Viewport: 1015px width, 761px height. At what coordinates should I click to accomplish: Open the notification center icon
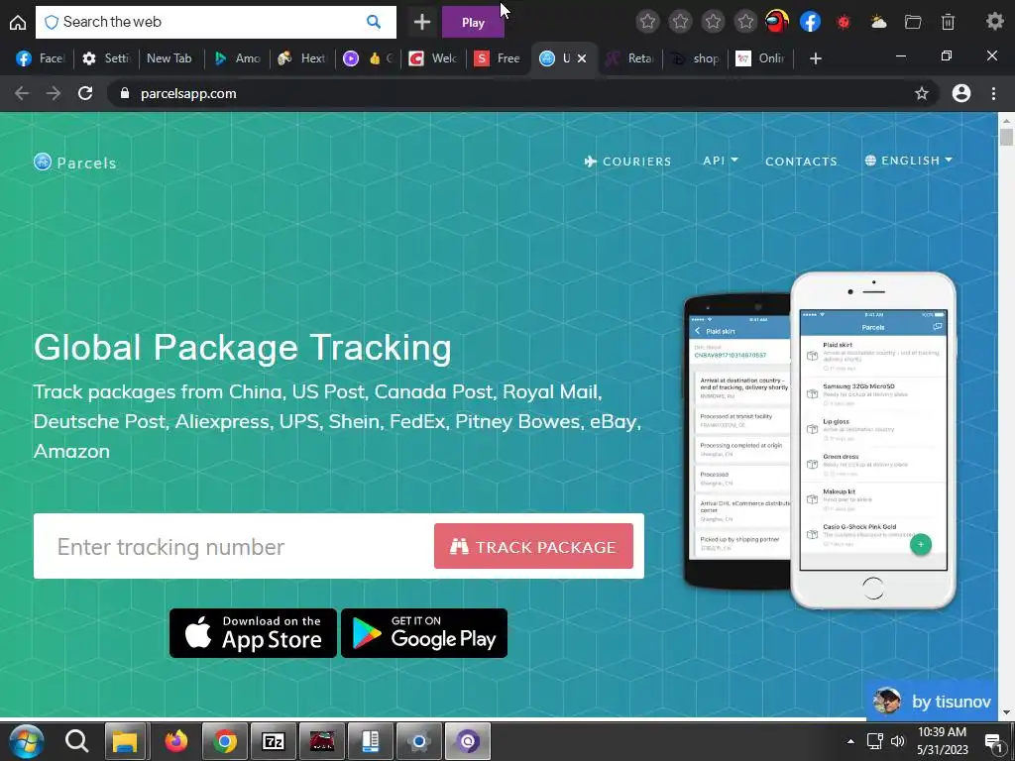[993, 741]
